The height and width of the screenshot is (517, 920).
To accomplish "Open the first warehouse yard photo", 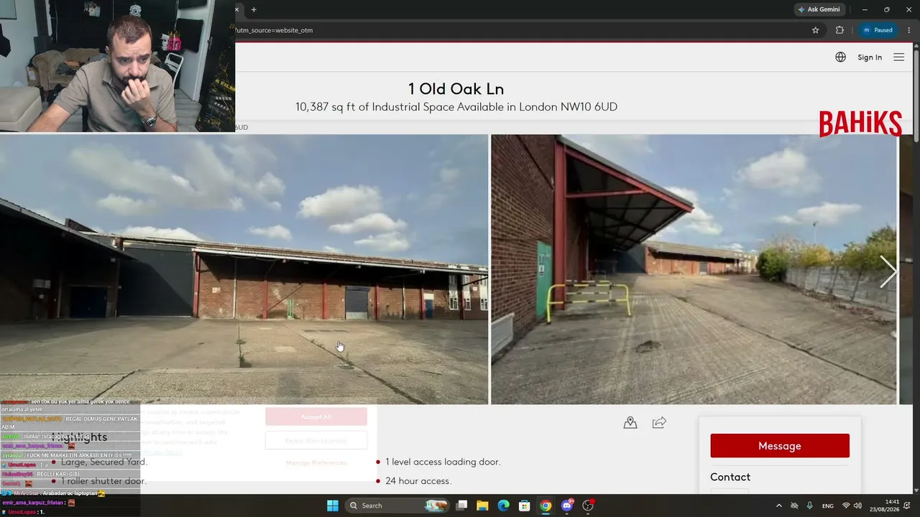I will point(244,269).
